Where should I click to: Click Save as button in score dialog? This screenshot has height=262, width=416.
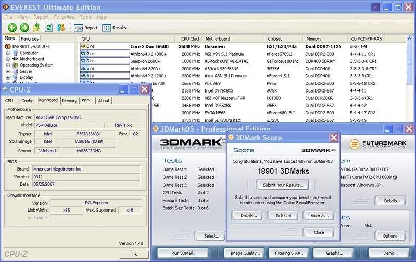(x=320, y=215)
